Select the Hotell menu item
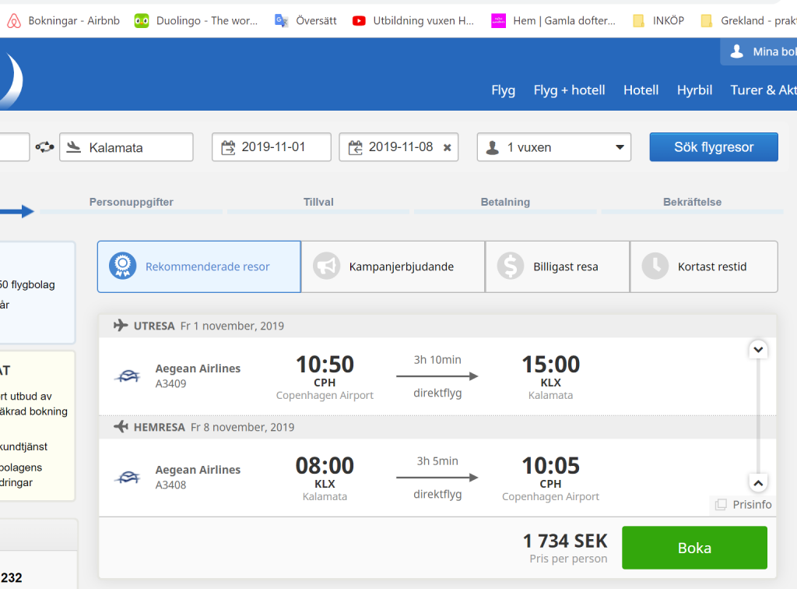 (x=641, y=90)
